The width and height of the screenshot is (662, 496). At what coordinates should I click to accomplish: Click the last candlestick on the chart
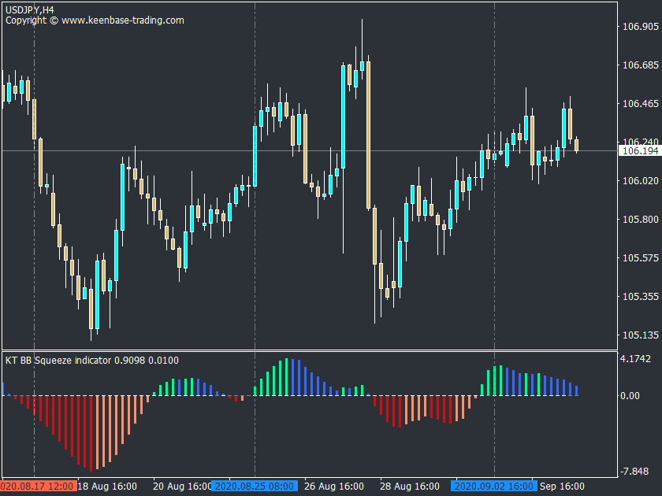pos(576,145)
